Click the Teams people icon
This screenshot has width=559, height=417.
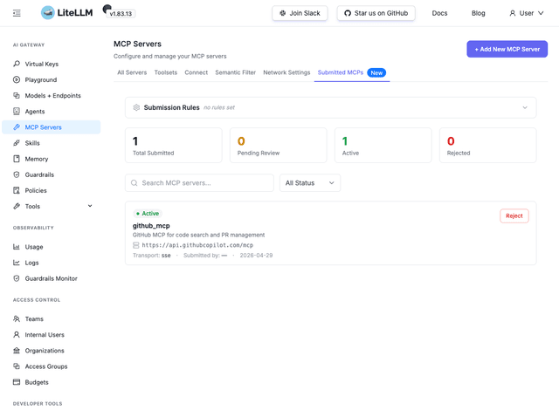coord(17,318)
